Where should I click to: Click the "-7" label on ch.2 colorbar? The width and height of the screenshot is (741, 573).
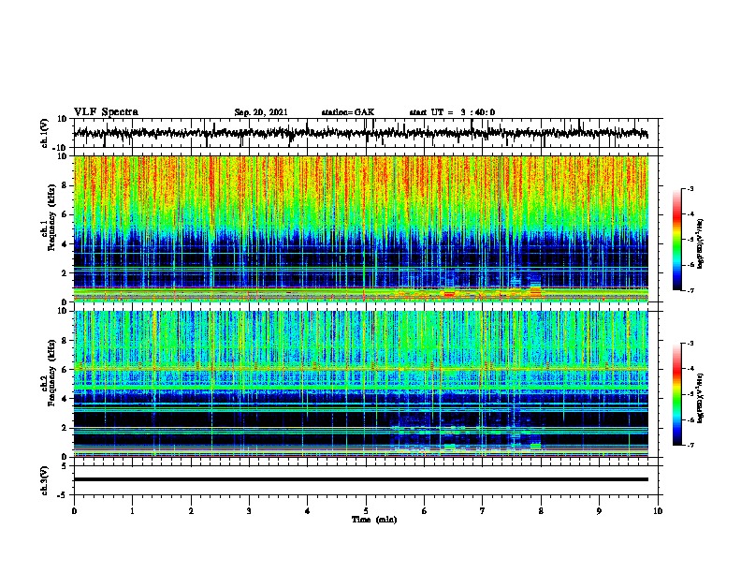[x=690, y=445]
